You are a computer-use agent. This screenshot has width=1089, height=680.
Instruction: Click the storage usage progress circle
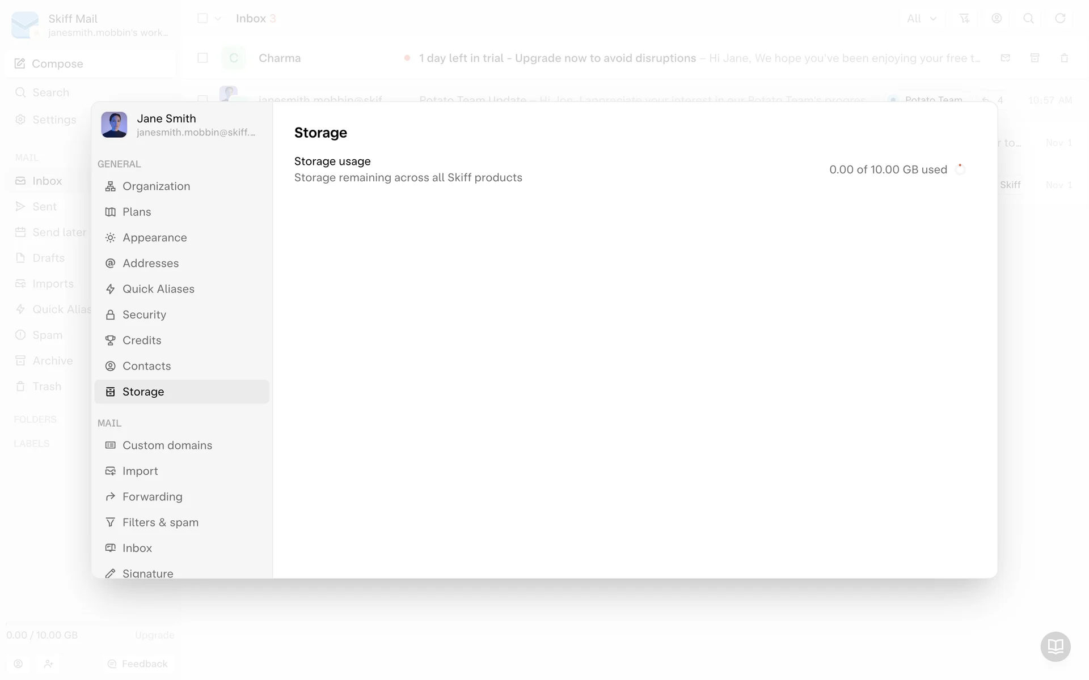[x=960, y=169]
